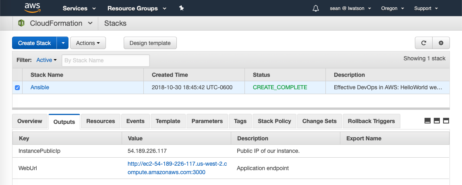This screenshot has height=185, width=462.
Task: Switch to the Overview tab
Action: (30, 121)
